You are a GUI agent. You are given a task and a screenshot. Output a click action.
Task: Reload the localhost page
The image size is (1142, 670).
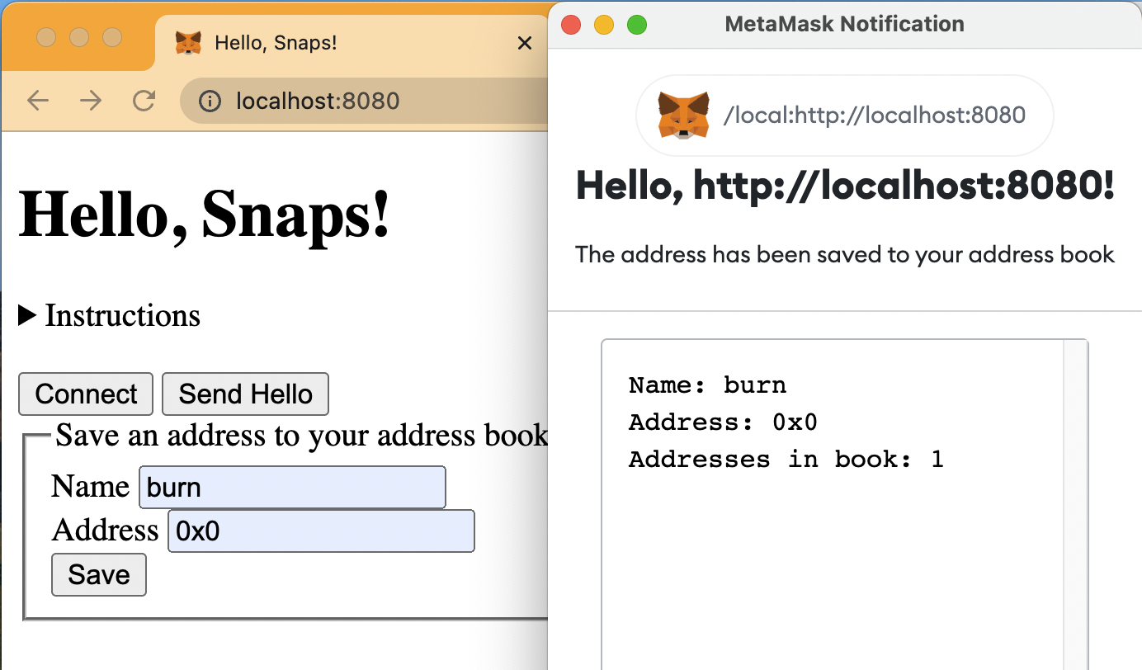coord(144,101)
